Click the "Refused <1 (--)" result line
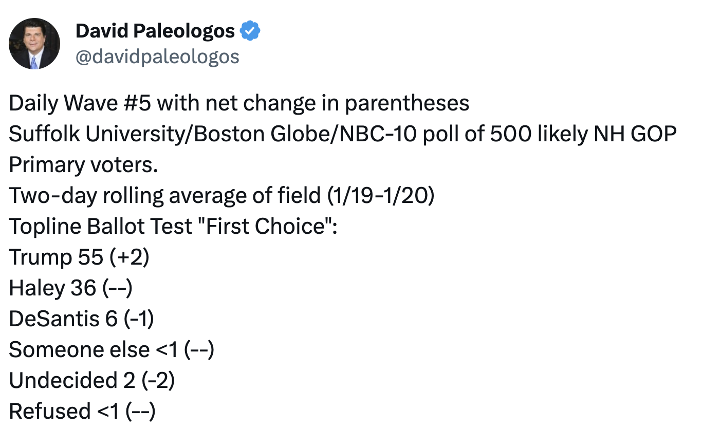 (82, 412)
